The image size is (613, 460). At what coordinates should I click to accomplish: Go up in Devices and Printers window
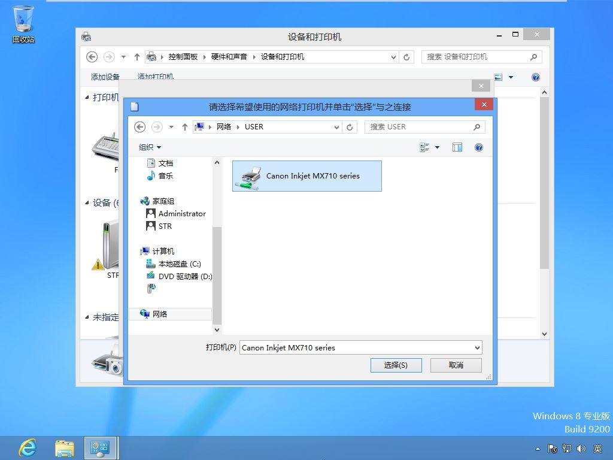tap(137, 57)
